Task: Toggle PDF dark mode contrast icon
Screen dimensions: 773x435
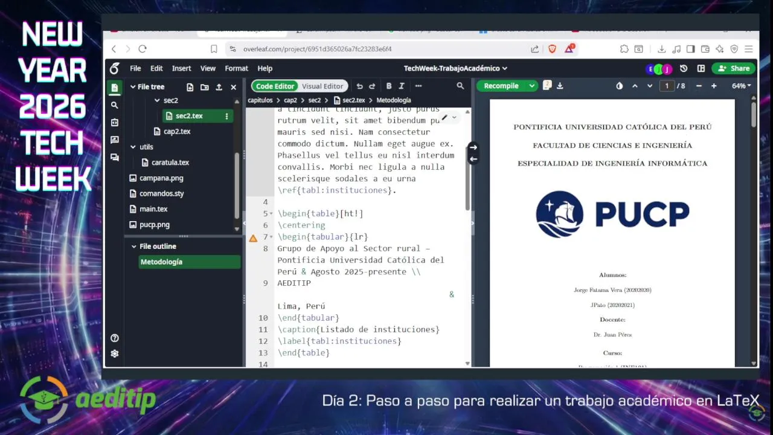Action: [620, 86]
